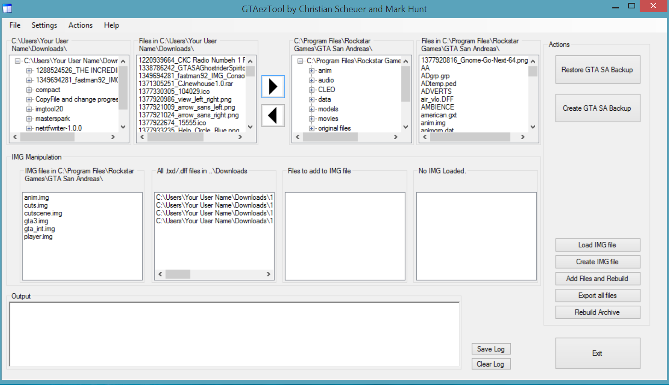This screenshot has width=669, height=385.
Task: Click Create GTA SA Backup button
Action: point(597,108)
